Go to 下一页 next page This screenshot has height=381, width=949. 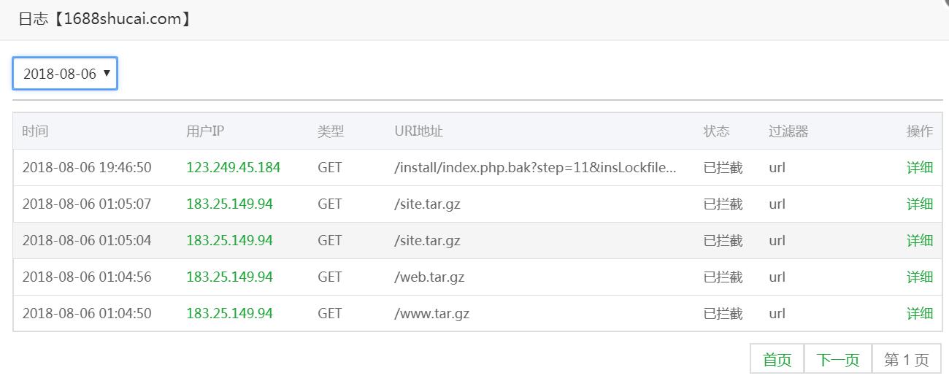point(837,359)
